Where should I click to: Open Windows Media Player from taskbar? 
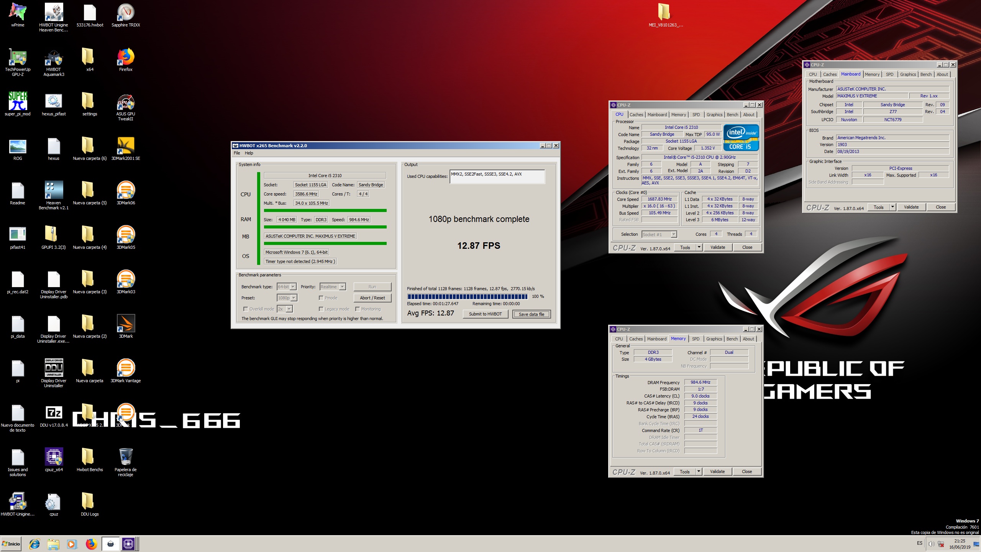coord(72,544)
